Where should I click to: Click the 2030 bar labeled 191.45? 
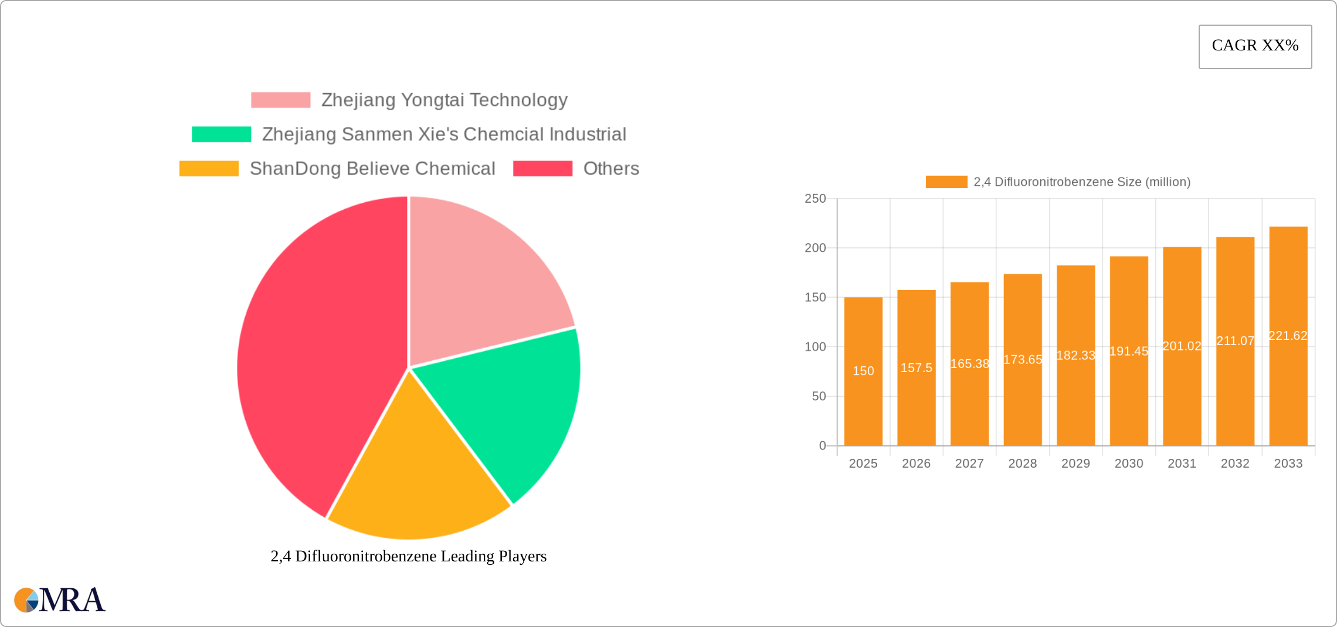tap(1129, 351)
